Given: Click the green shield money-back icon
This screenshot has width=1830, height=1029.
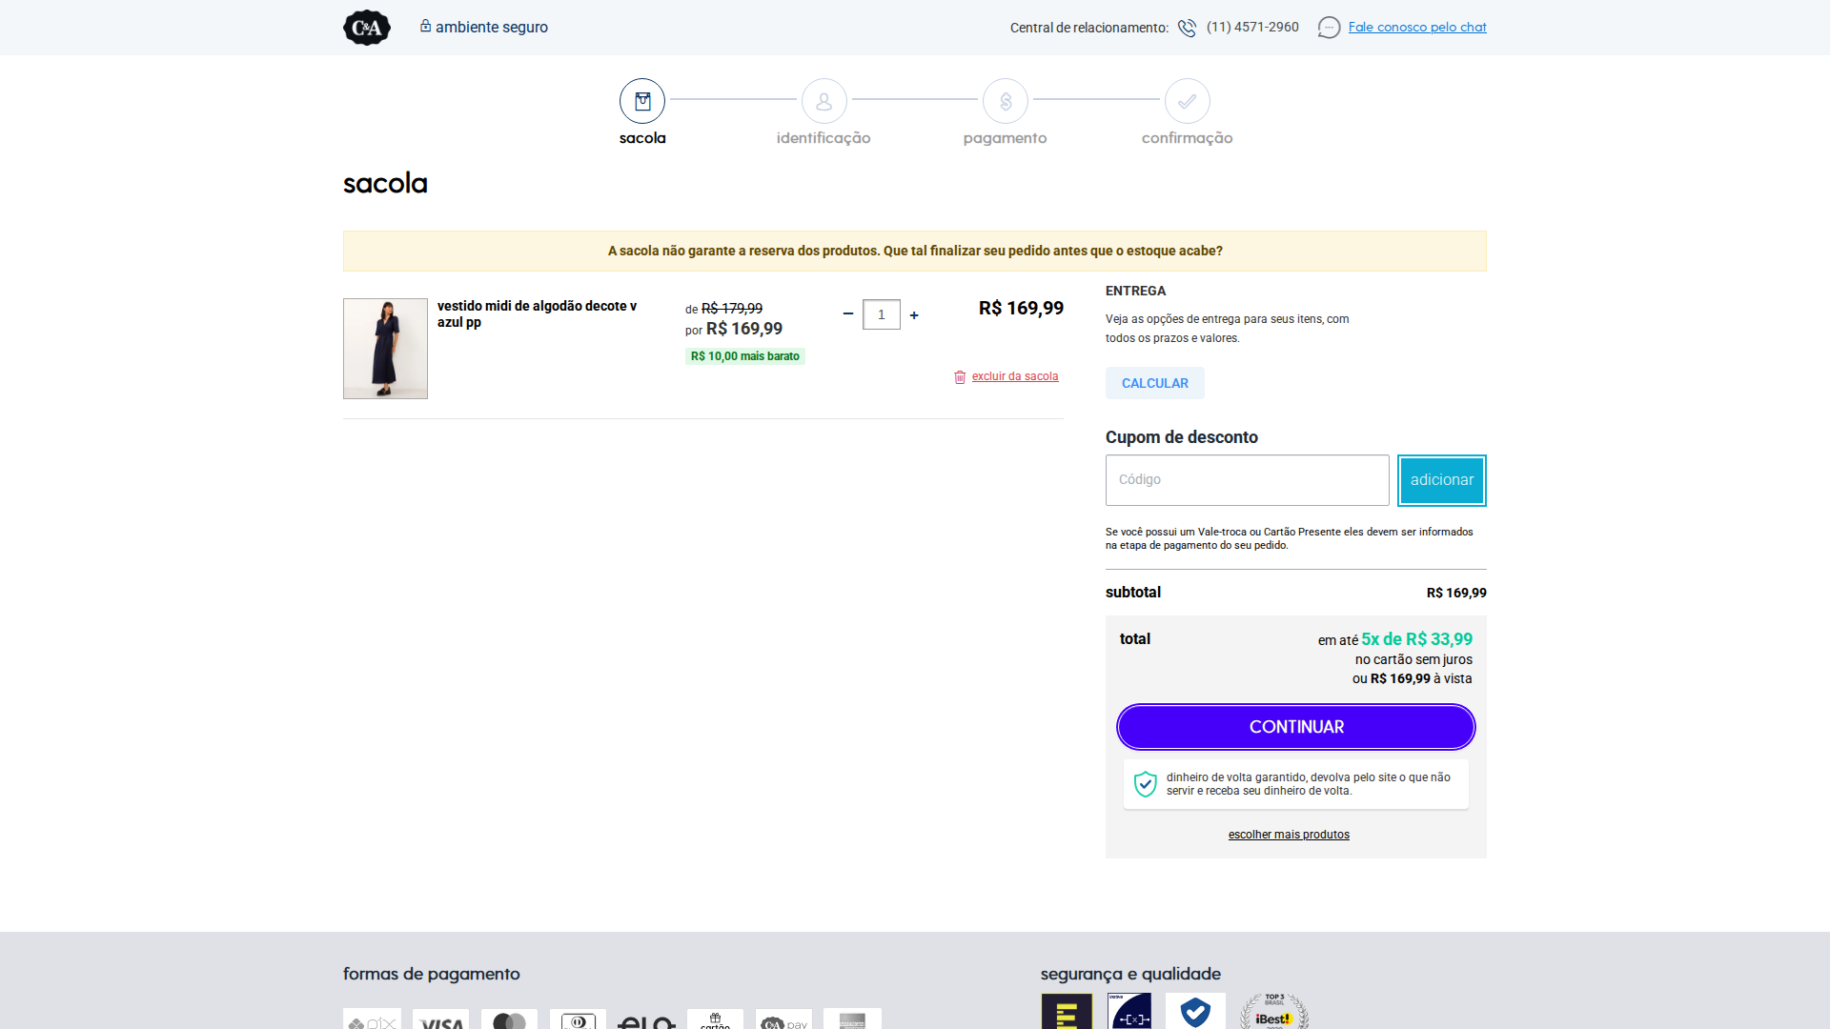Looking at the screenshot, I should pos(1146,784).
